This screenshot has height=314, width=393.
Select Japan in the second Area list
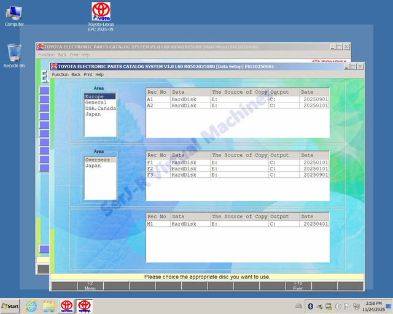point(100,166)
